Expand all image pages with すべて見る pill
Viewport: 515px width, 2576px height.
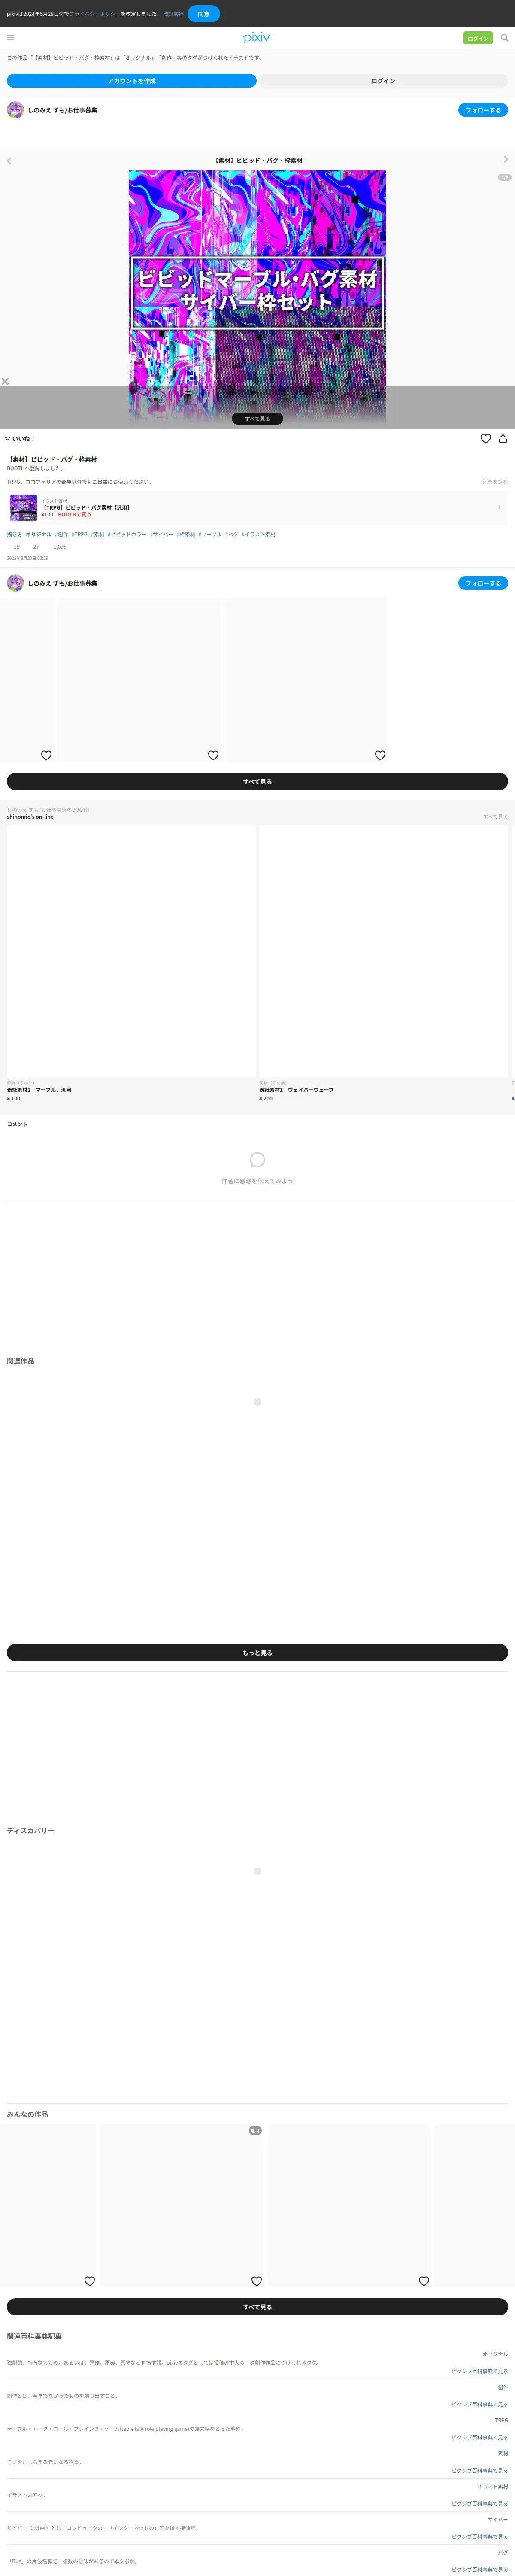257,419
